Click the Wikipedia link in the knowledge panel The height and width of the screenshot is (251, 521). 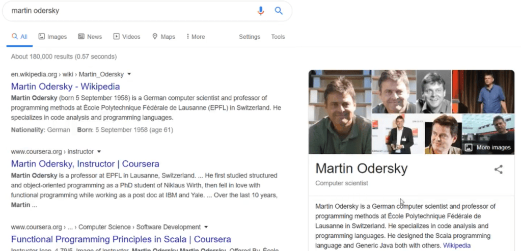pyautogui.click(x=457, y=246)
